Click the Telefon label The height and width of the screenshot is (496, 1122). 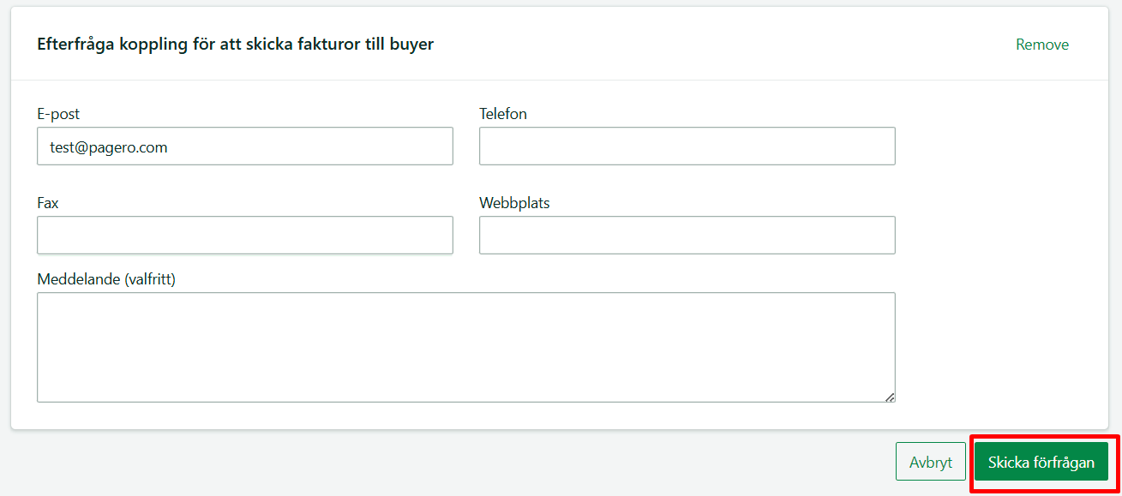(503, 114)
